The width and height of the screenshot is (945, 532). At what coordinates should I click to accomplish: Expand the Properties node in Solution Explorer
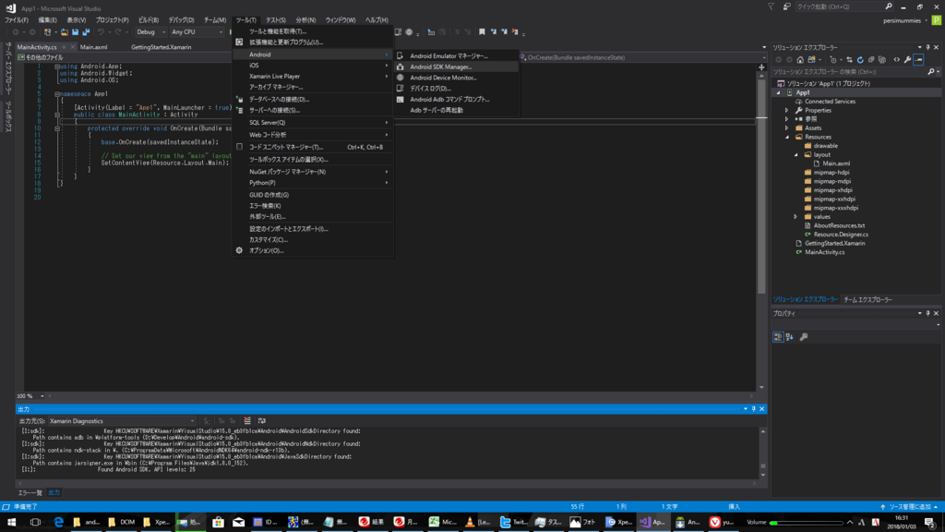click(x=786, y=111)
